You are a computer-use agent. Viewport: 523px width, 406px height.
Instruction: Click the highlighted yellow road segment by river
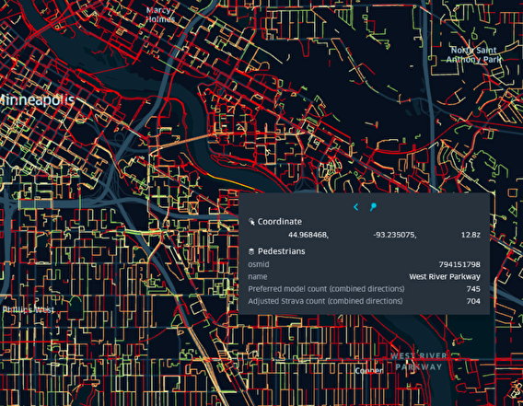(x=231, y=181)
